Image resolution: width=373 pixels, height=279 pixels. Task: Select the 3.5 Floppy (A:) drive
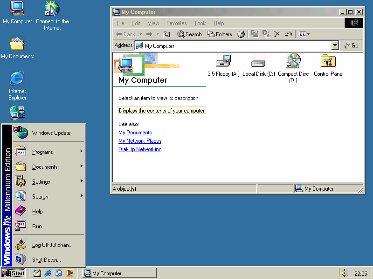click(223, 65)
